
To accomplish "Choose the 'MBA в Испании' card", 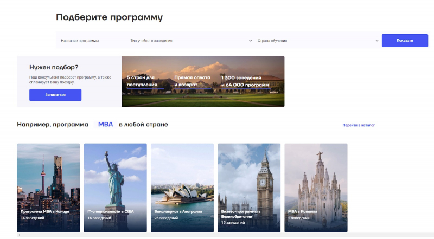I will [x=316, y=188].
